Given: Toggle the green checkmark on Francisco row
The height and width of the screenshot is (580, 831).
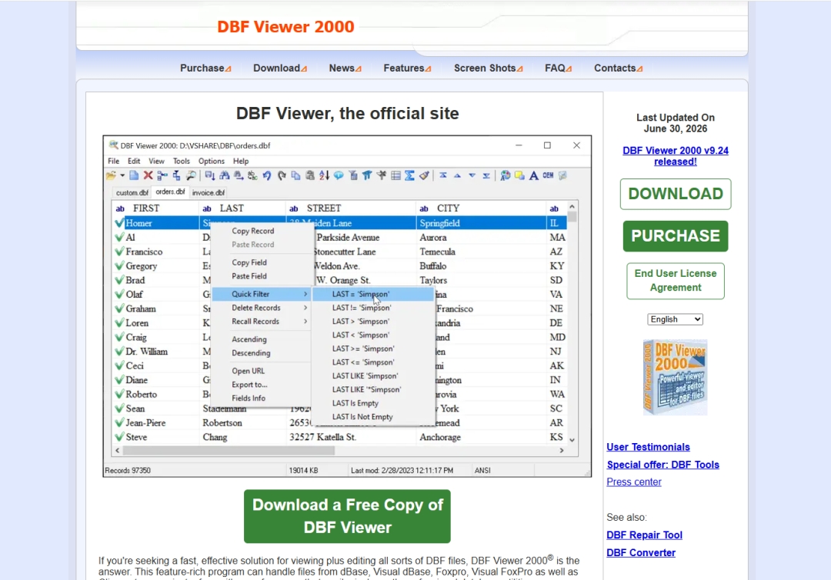Looking at the screenshot, I should coord(119,252).
